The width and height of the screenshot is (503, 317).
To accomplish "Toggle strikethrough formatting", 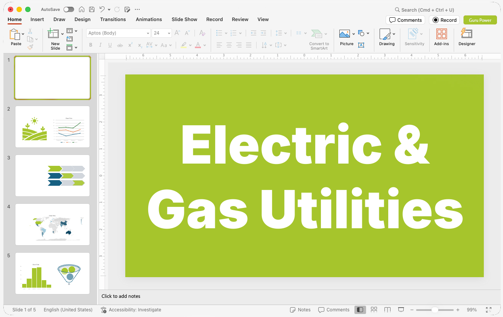I will point(120,45).
